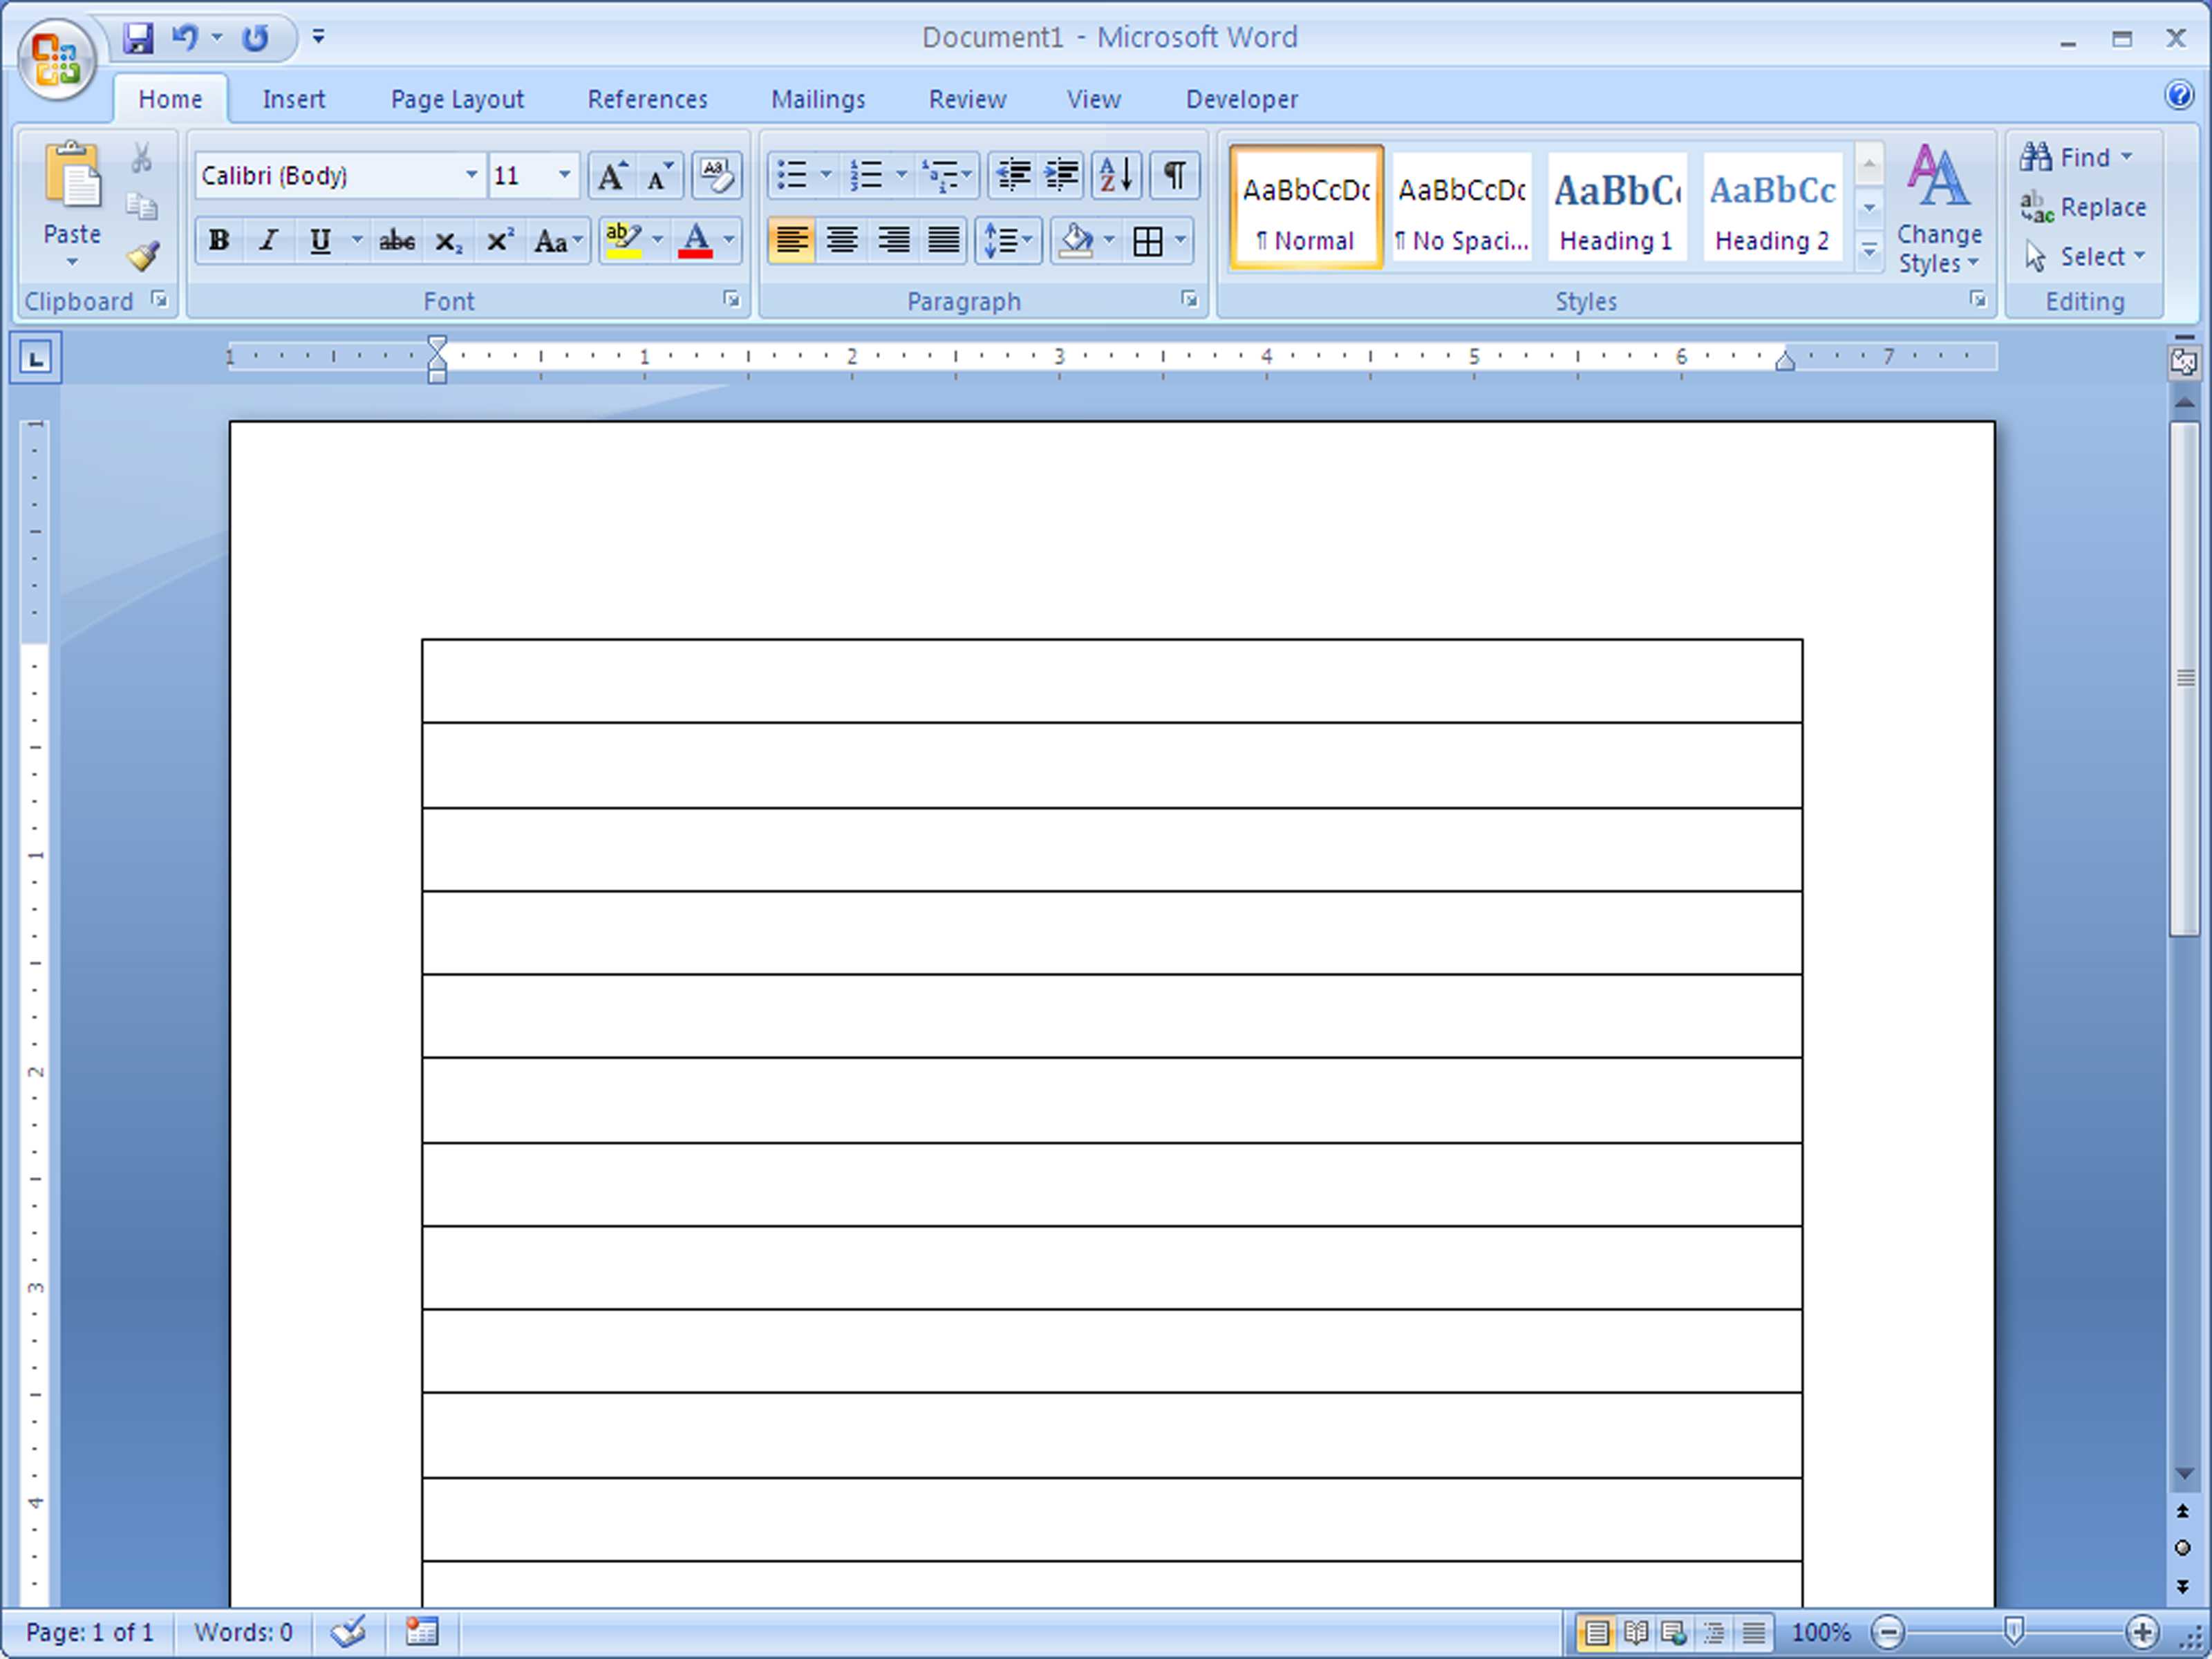Click the Italic formatting icon
The width and height of the screenshot is (2212, 1659).
pyautogui.click(x=268, y=238)
